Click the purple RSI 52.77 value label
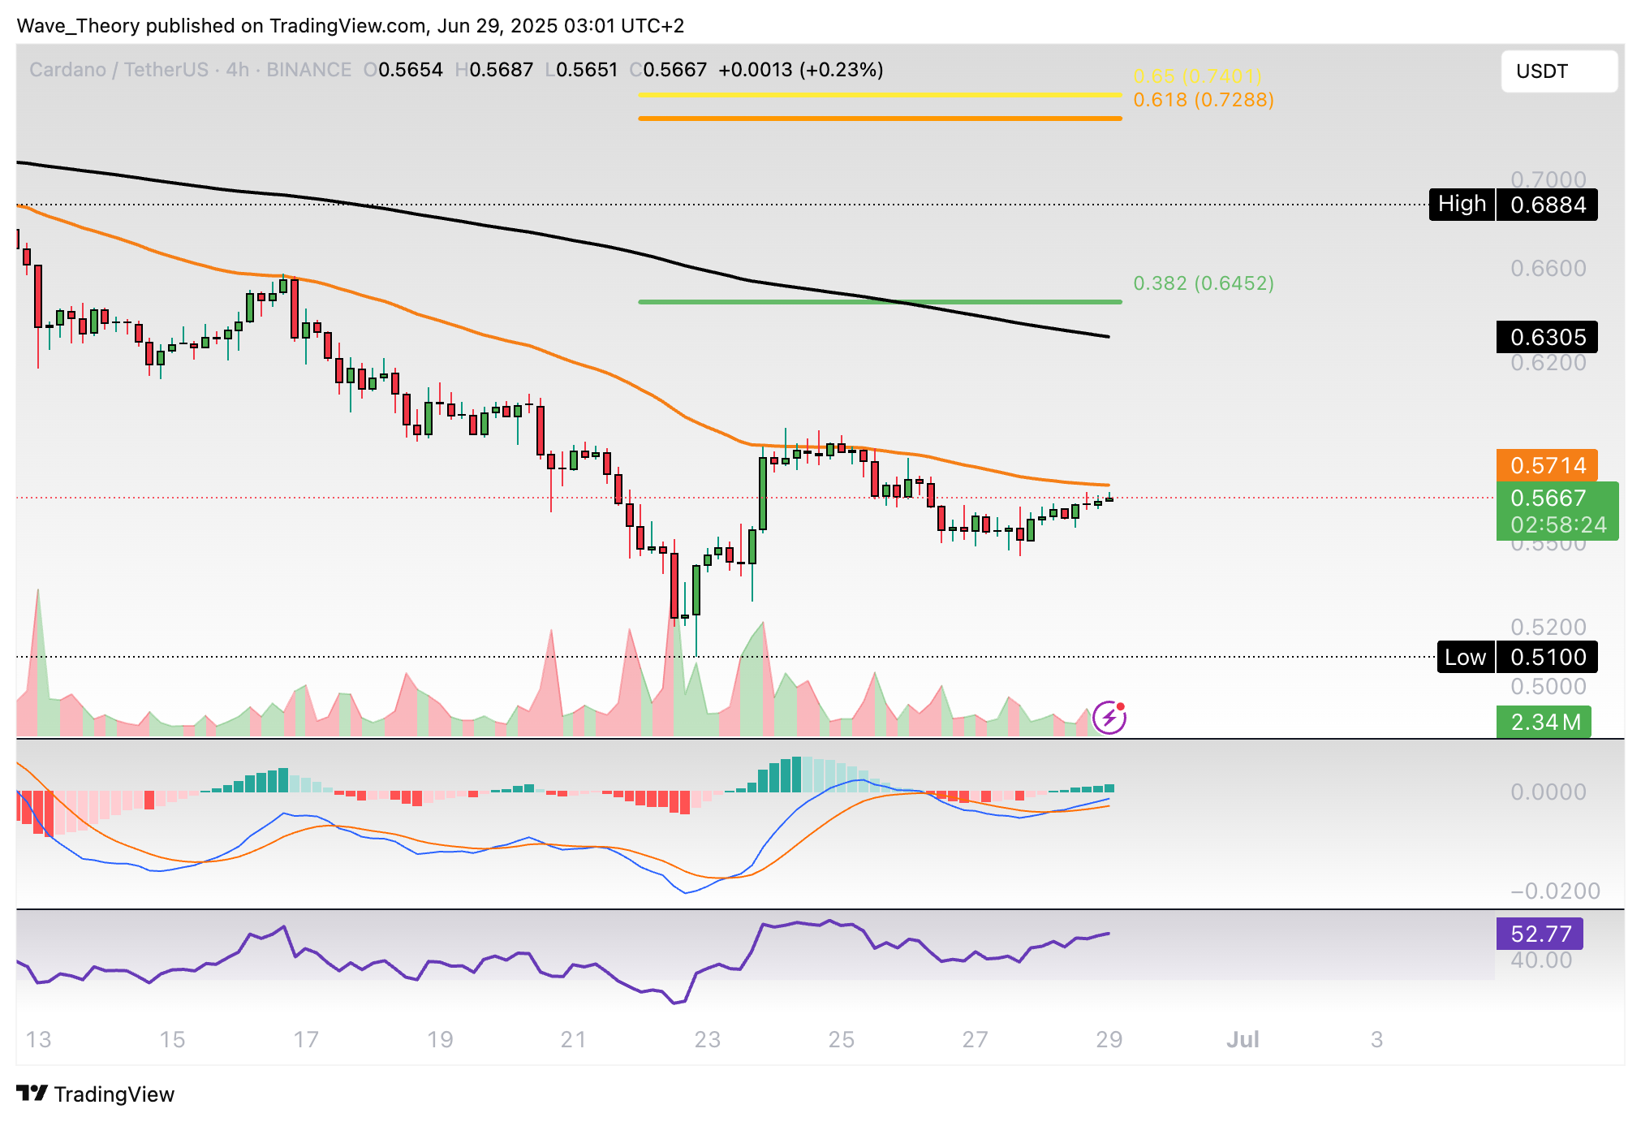 (x=1540, y=934)
